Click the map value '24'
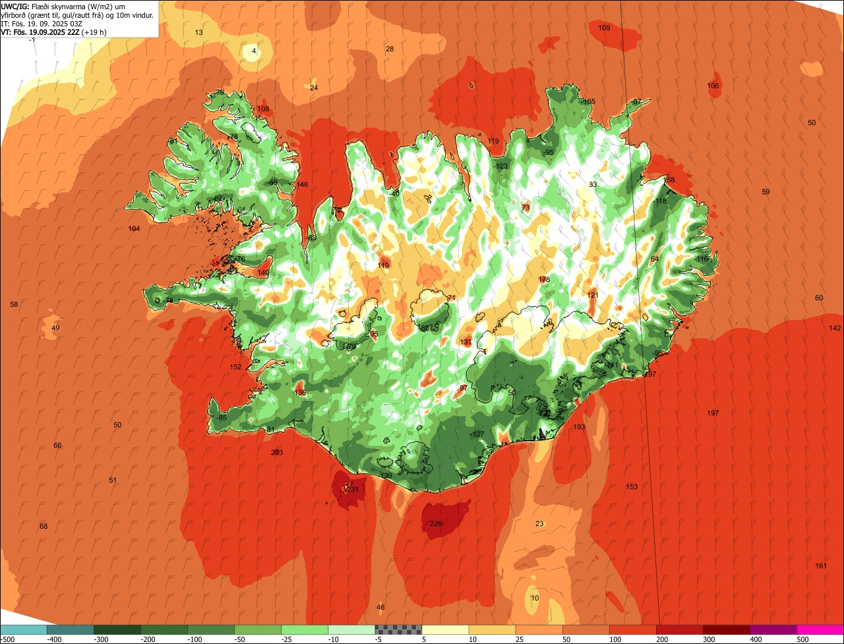Screen dimensions: 844x644 (x=314, y=88)
